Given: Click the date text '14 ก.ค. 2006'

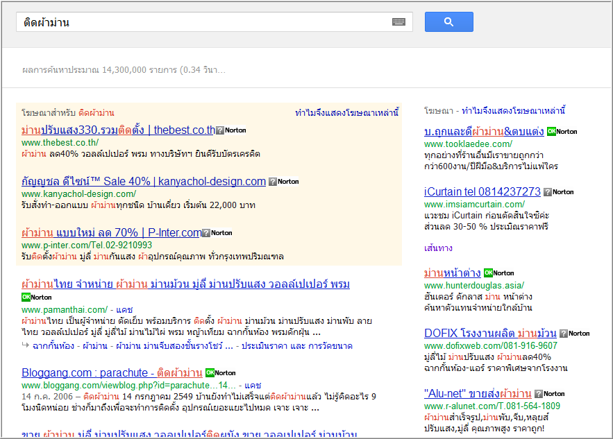Looking at the screenshot, I should (x=47, y=397).
